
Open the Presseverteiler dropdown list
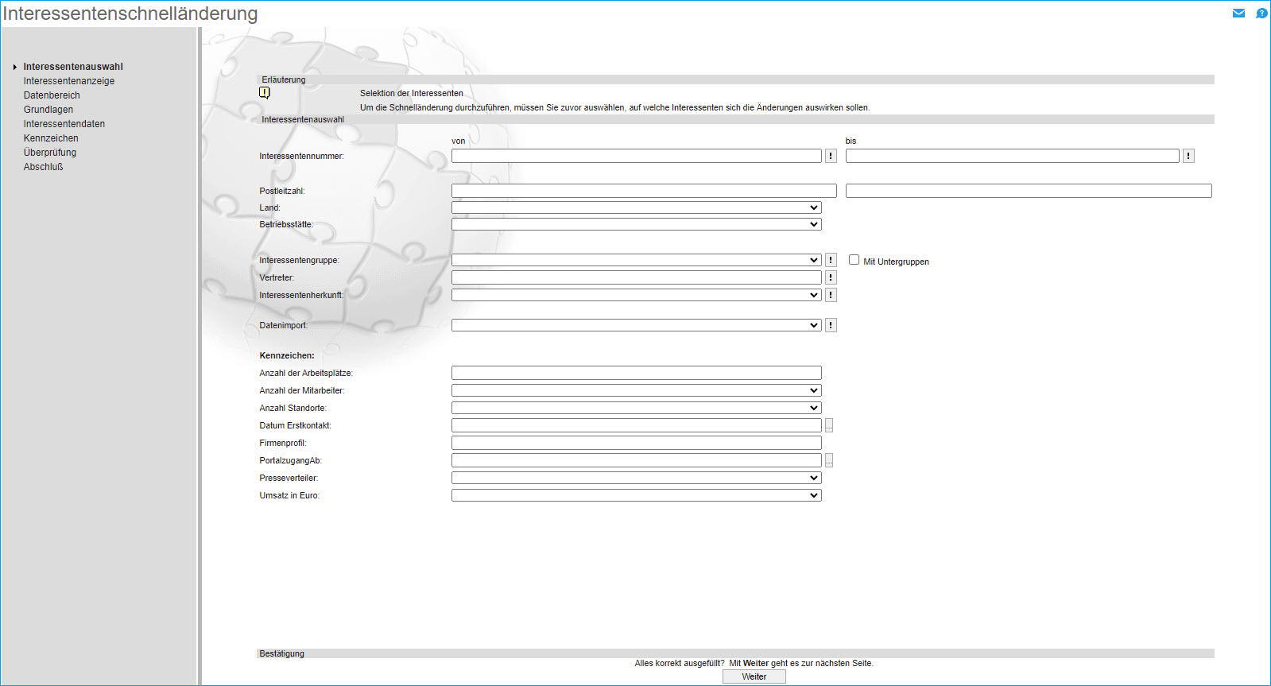636,478
